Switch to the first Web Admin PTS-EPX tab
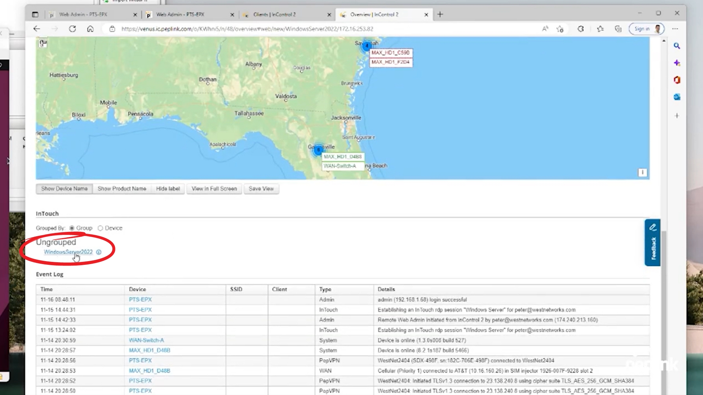This screenshot has height=395, width=703. pyautogui.click(x=83, y=15)
